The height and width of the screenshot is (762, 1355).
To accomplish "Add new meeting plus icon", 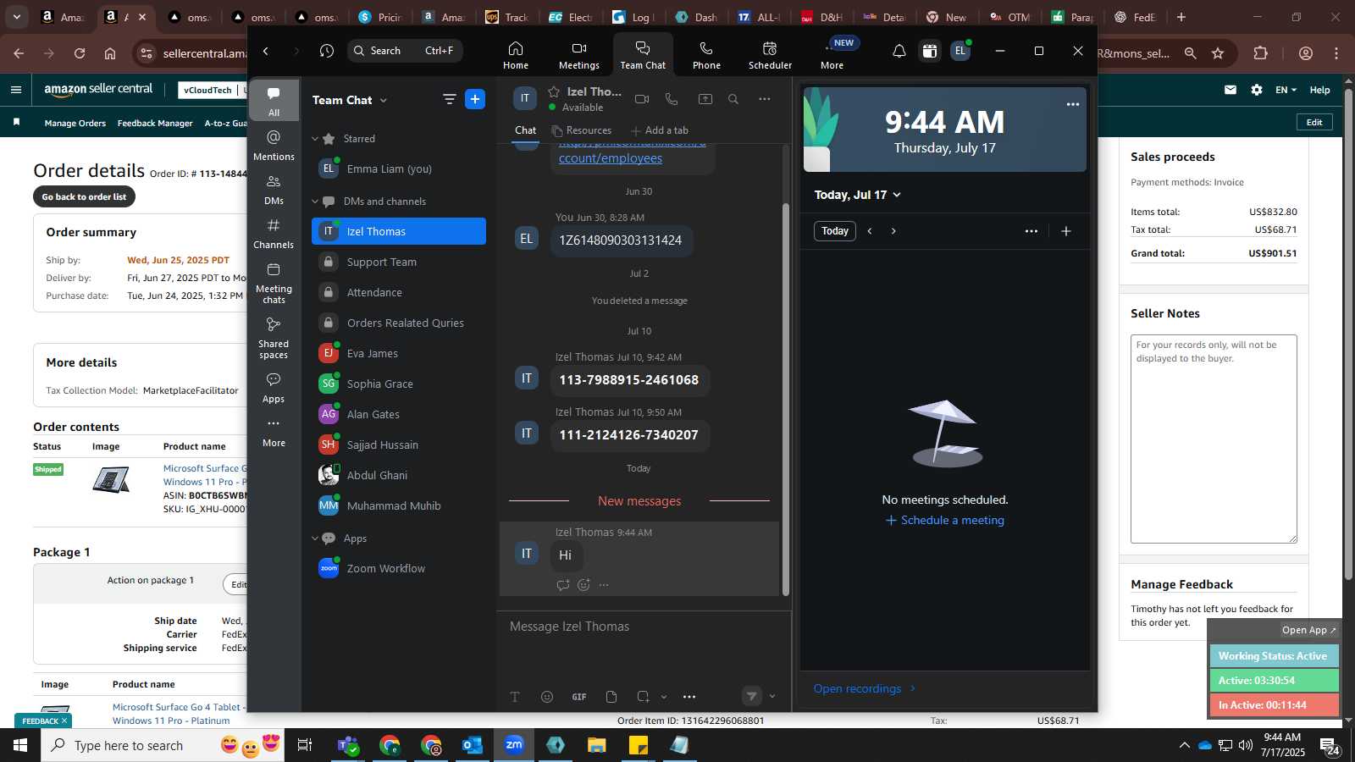I will (x=1066, y=231).
